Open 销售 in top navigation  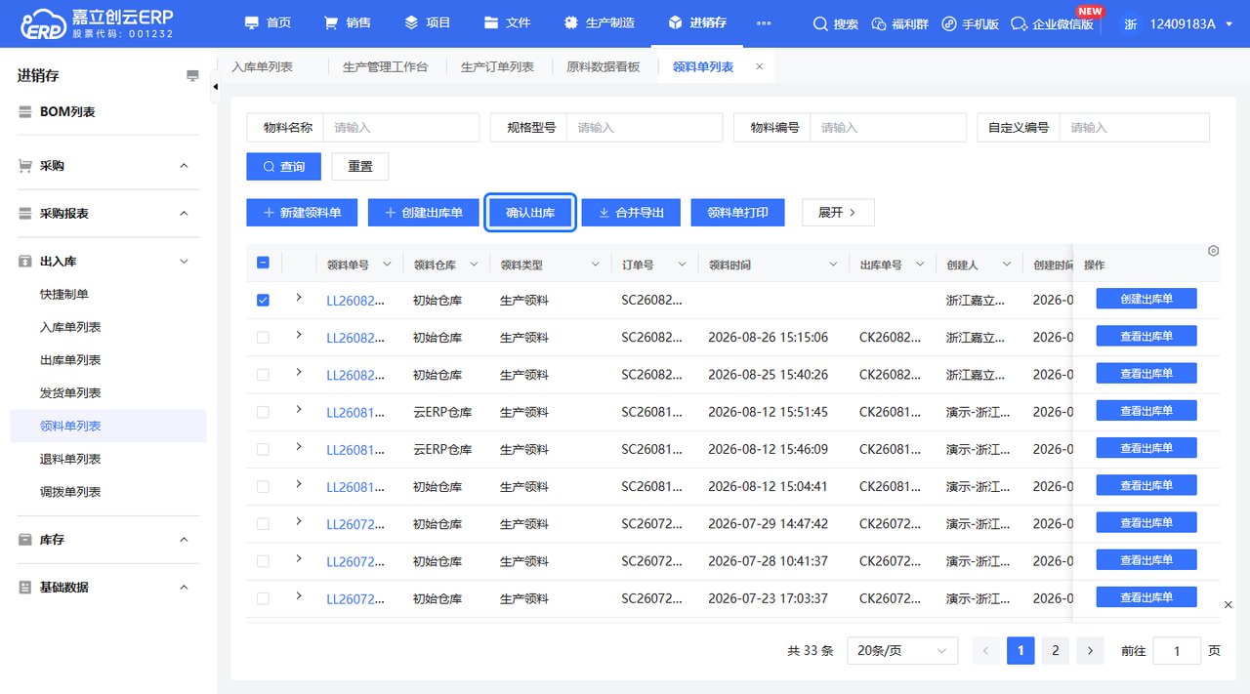[x=348, y=23]
